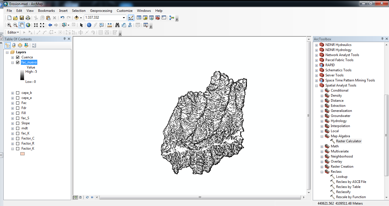Activate the Pan tool

coord(22,25)
